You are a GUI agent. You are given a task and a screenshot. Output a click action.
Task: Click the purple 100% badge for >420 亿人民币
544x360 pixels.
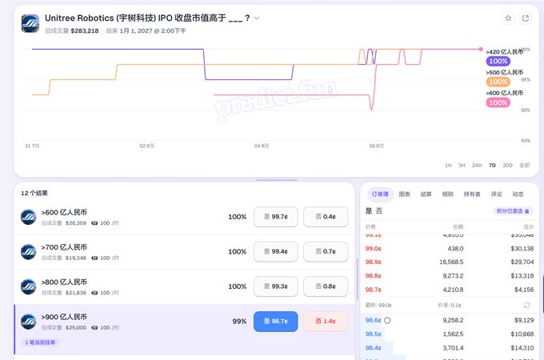coord(498,61)
